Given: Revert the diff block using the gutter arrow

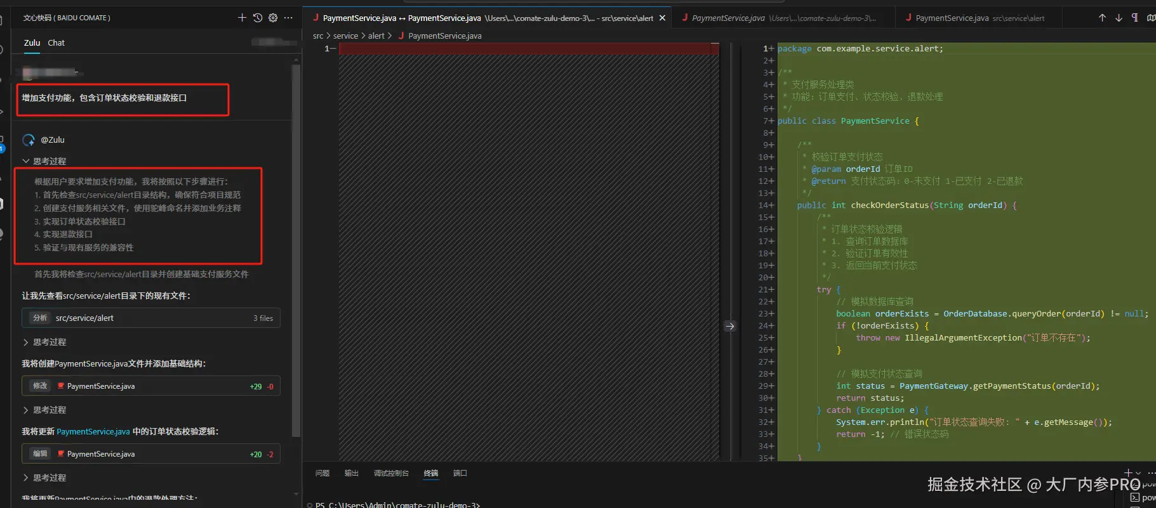Looking at the screenshot, I should click(x=730, y=326).
